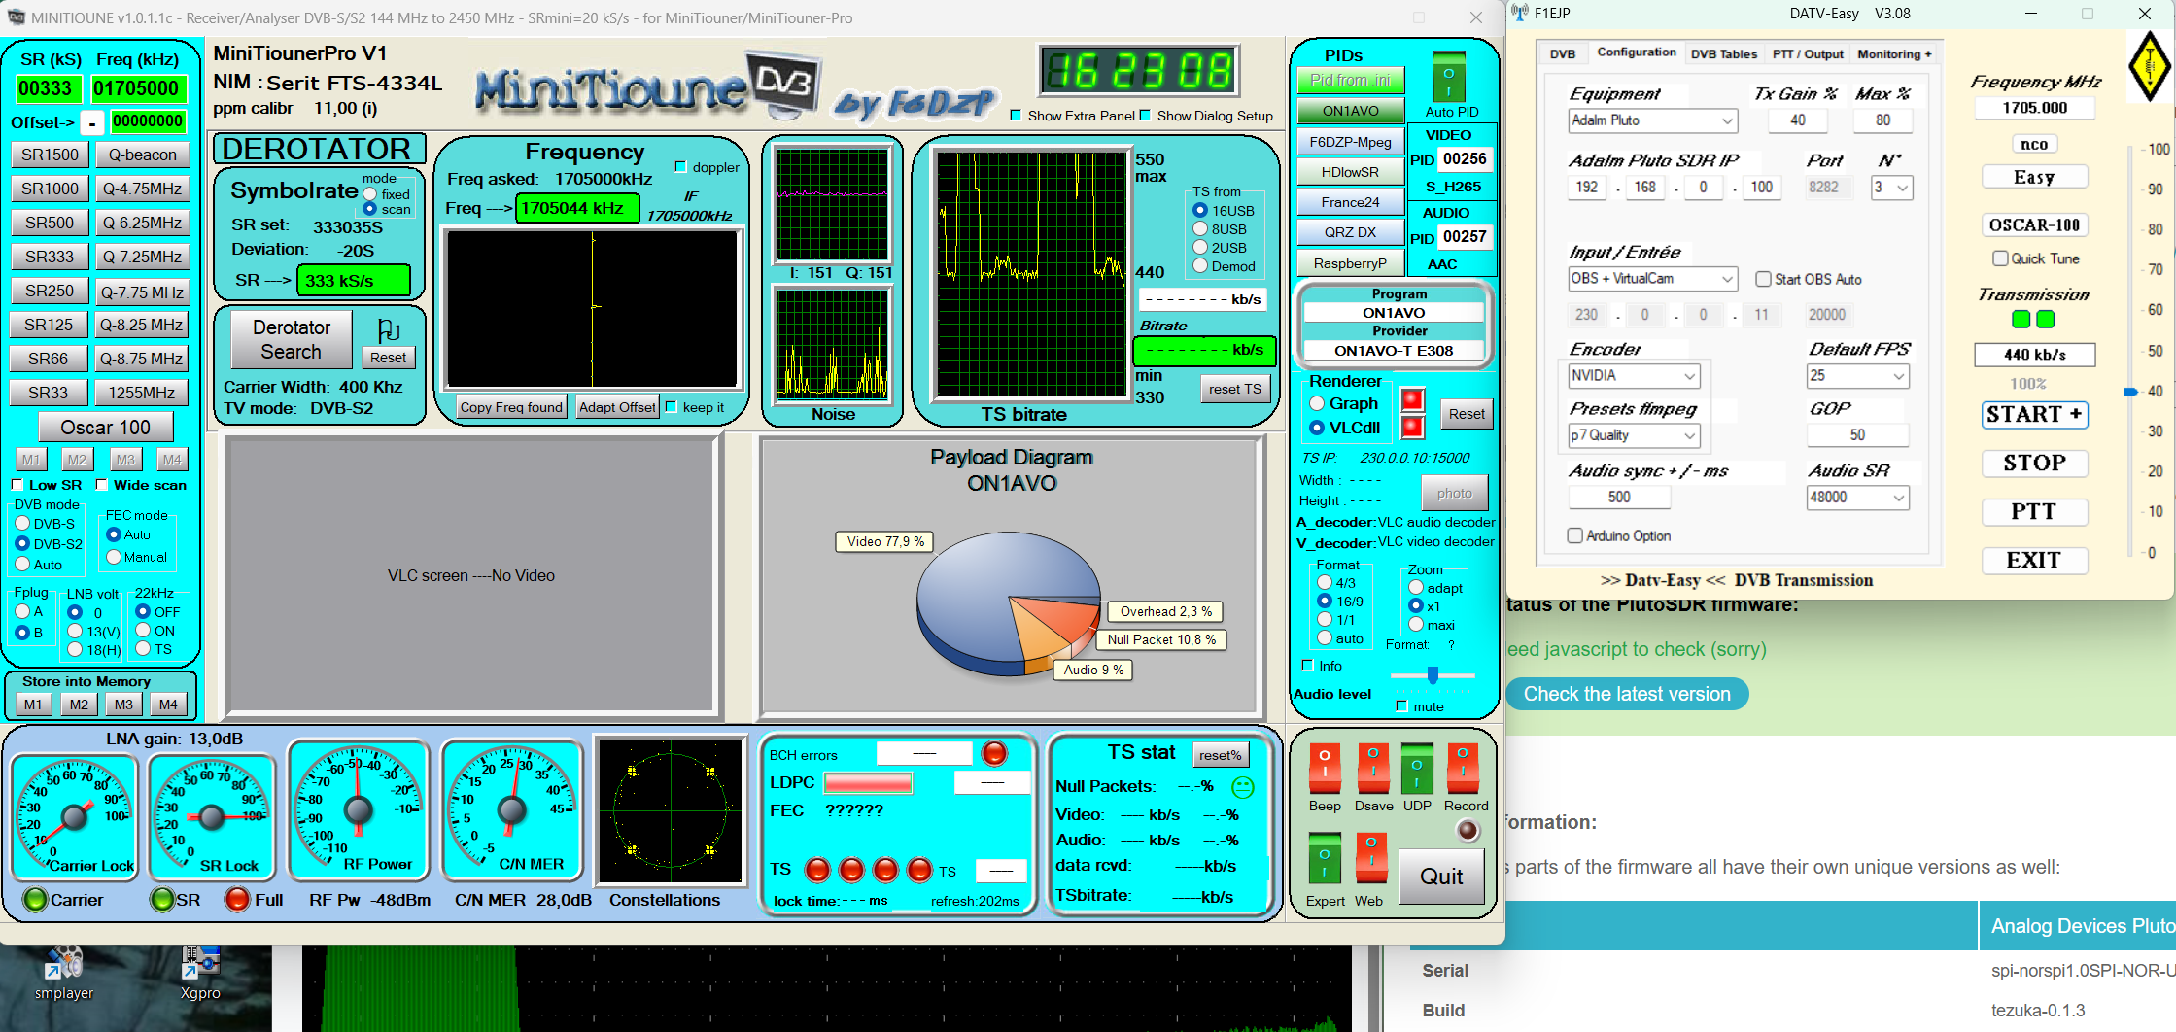Viewport: 2176px width, 1032px height.
Task: Click the Constellations display
Action: [670, 809]
